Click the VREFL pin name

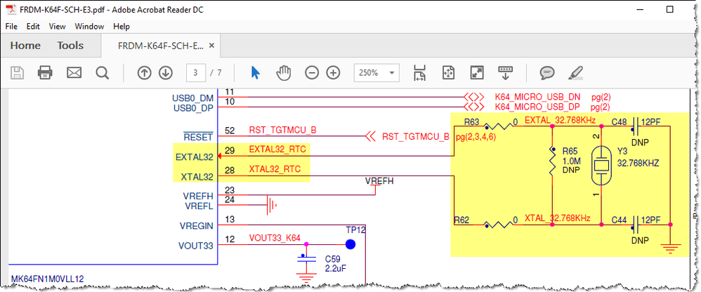pos(199,206)
